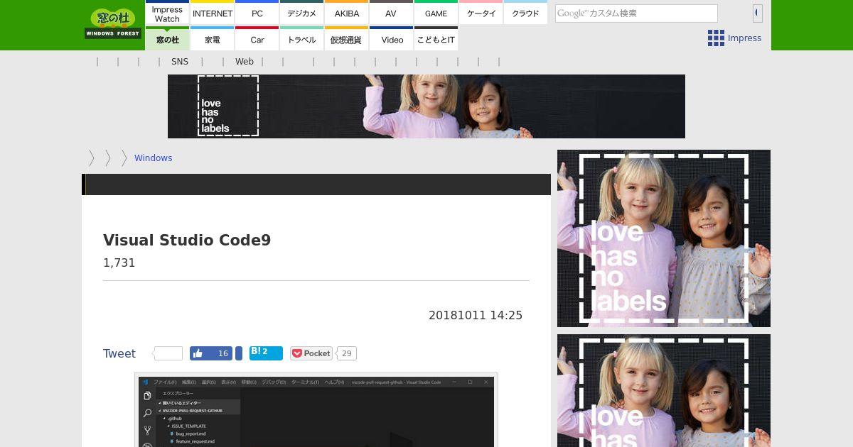
Task: Open the top love has no labels banner
Action: click(x=426, y=106)
